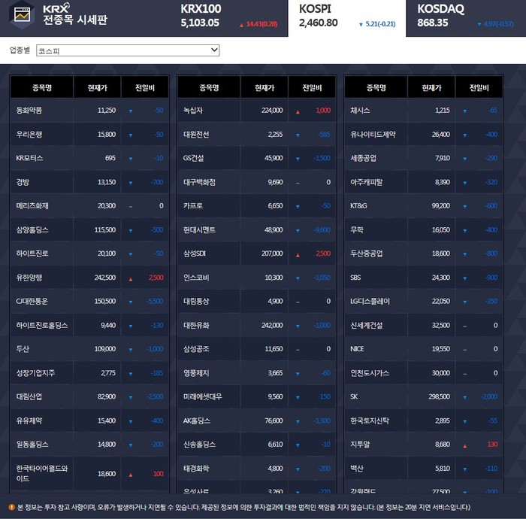The height and width of the screenshot is (519, 526).
Task: Select the 아주캐피탈 stock name
Action: [367, 182]
